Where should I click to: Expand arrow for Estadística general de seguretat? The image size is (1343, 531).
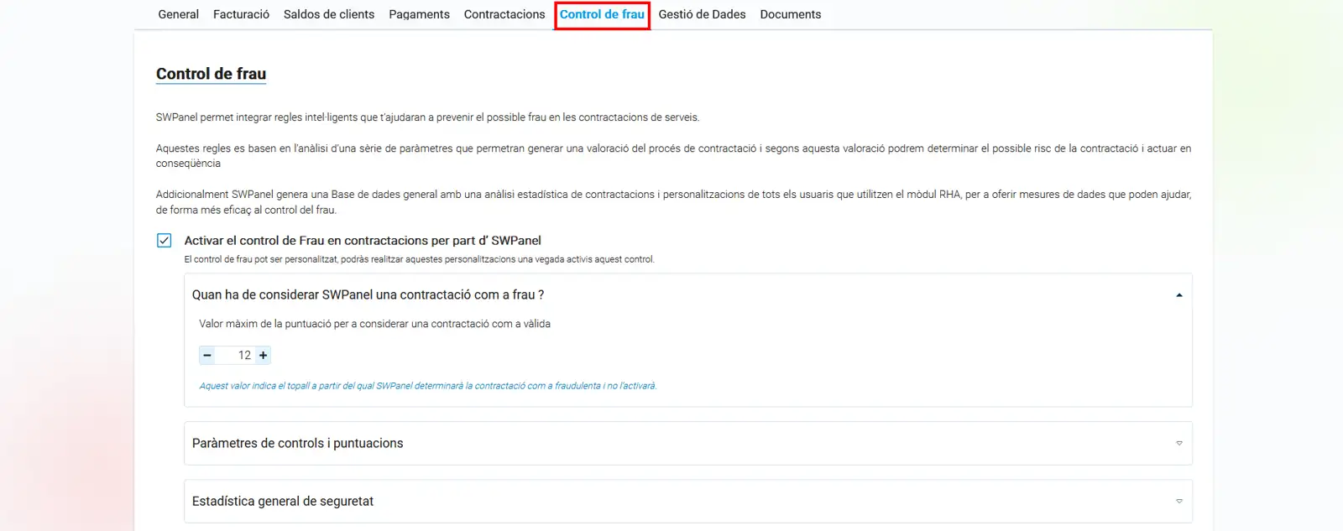click(1178, 502)
